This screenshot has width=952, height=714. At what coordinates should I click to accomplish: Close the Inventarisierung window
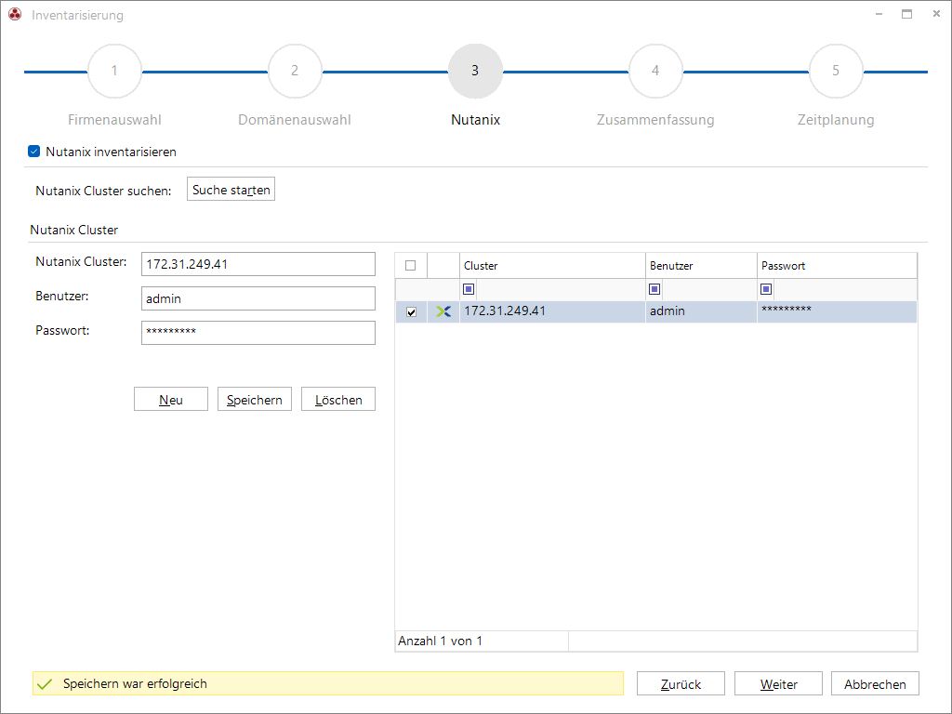(x=936, y=14)
